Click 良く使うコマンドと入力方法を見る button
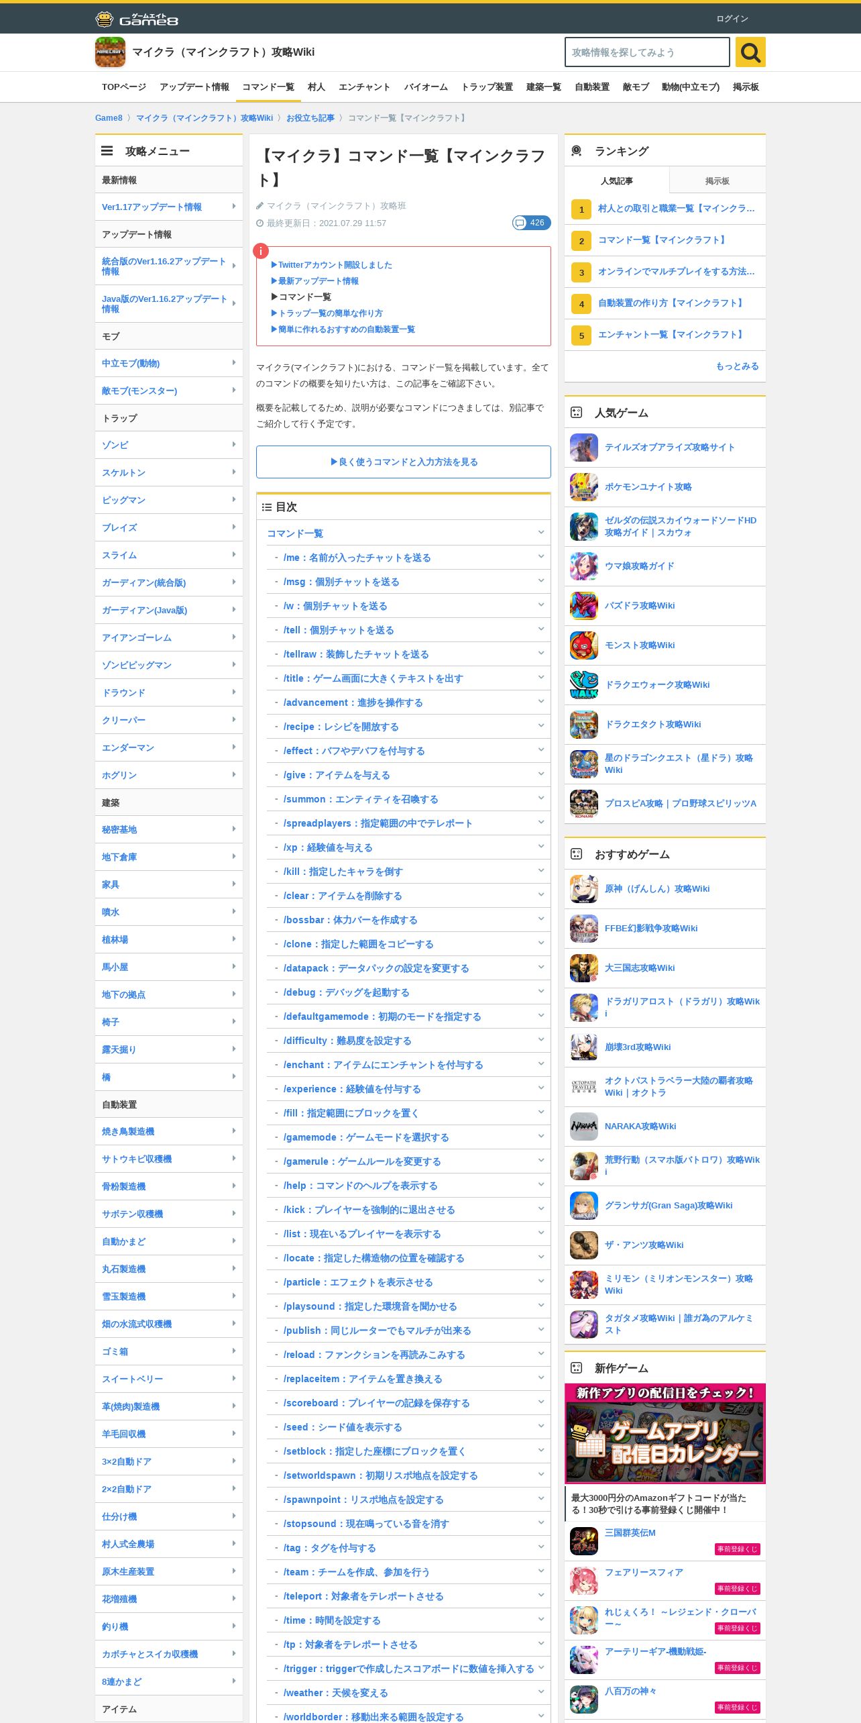861x1723 pixels. (x=404, y=462)
